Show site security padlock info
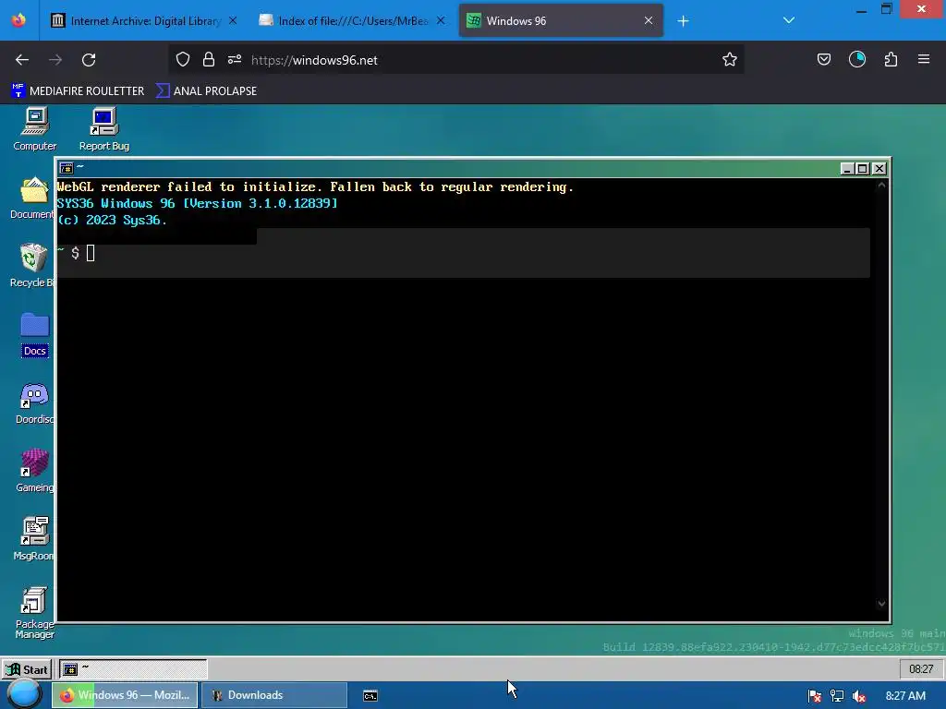Viewport: 946px width, 709px height. click(209, 60)
